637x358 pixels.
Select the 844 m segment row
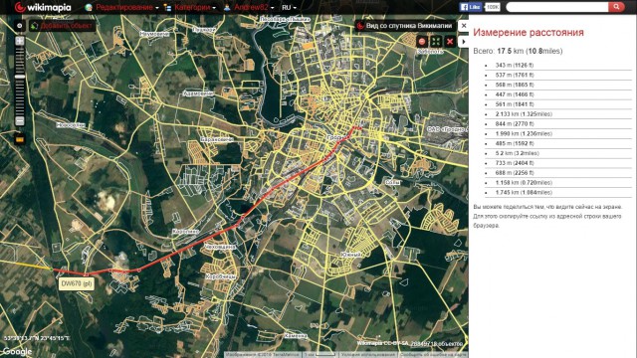[557, 123]
